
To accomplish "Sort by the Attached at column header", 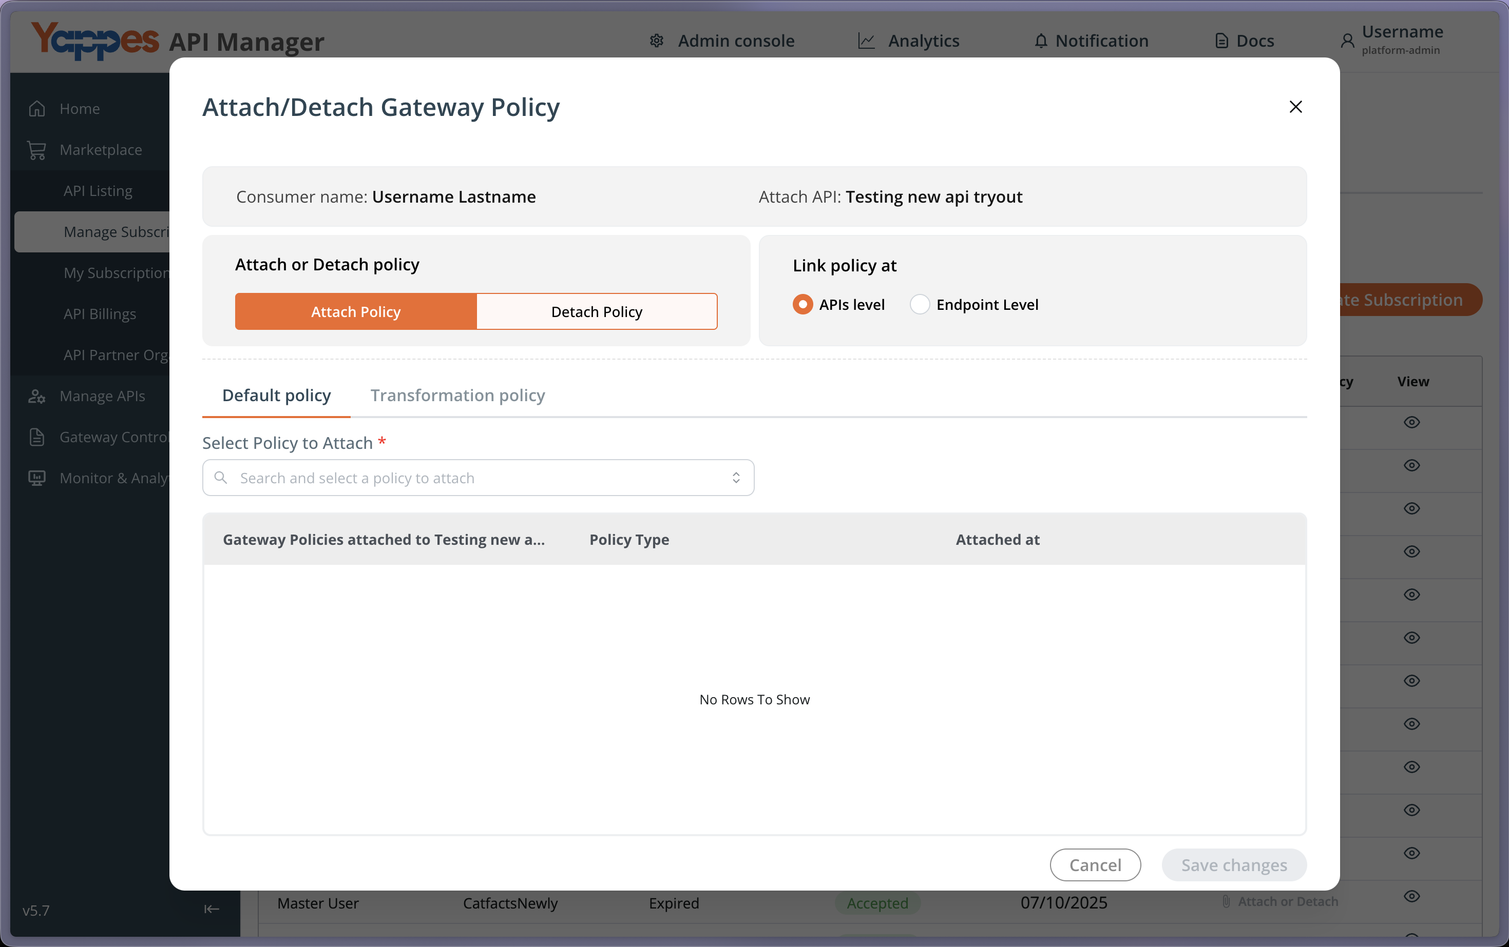I will (998, 539).
